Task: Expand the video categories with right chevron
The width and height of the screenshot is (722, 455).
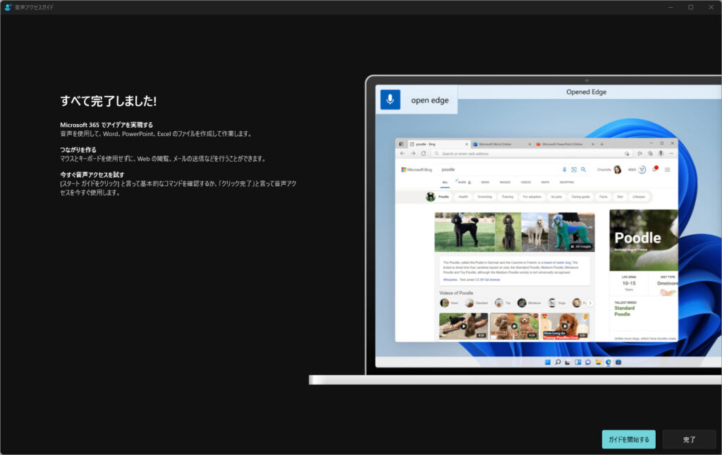Action: coord(590,303)
